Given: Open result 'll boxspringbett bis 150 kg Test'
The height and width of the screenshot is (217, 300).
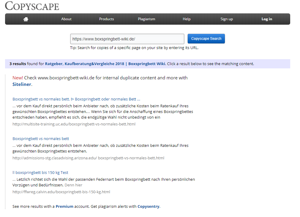Looking at the screenshot, I should pyautogui.click(x=40, y=173).
